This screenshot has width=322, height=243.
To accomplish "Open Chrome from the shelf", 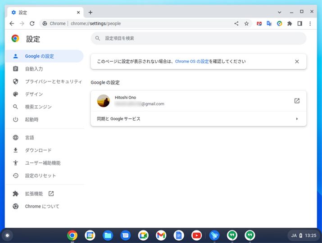I will [x=73, y=235].
